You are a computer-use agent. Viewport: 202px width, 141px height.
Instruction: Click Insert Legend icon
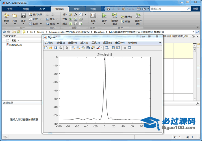118,48
